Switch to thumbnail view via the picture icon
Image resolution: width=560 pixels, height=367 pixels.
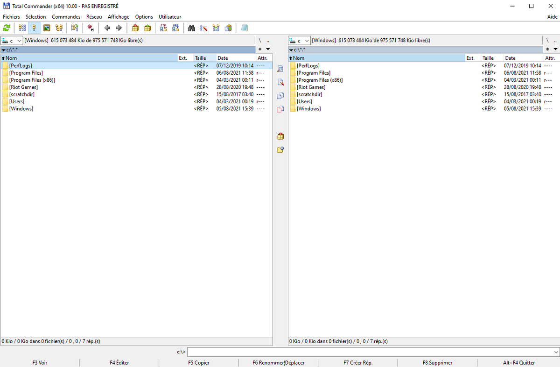47,28
